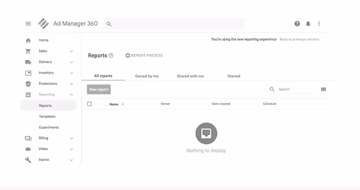Screen dimensions: 360x190
Task: Switch to the All reports tab
Action: point(103,76)
